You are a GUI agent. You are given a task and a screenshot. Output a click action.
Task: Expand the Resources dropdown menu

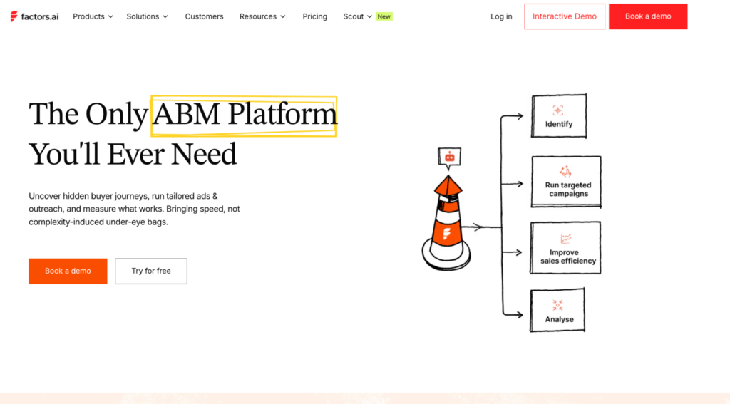(262, 16)
